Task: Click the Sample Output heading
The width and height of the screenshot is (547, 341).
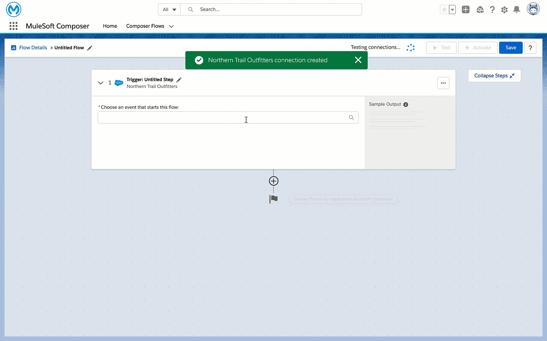Action: pyautogui.click(x=385, y=104)
